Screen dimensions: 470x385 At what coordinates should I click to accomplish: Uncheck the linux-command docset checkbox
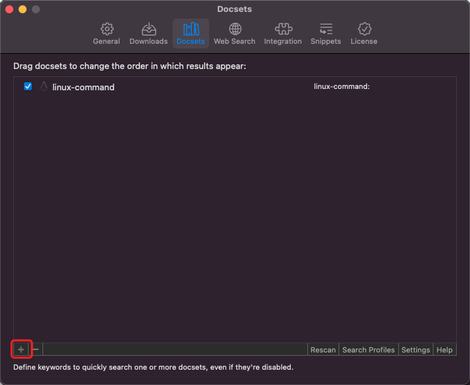pos(28,86)
